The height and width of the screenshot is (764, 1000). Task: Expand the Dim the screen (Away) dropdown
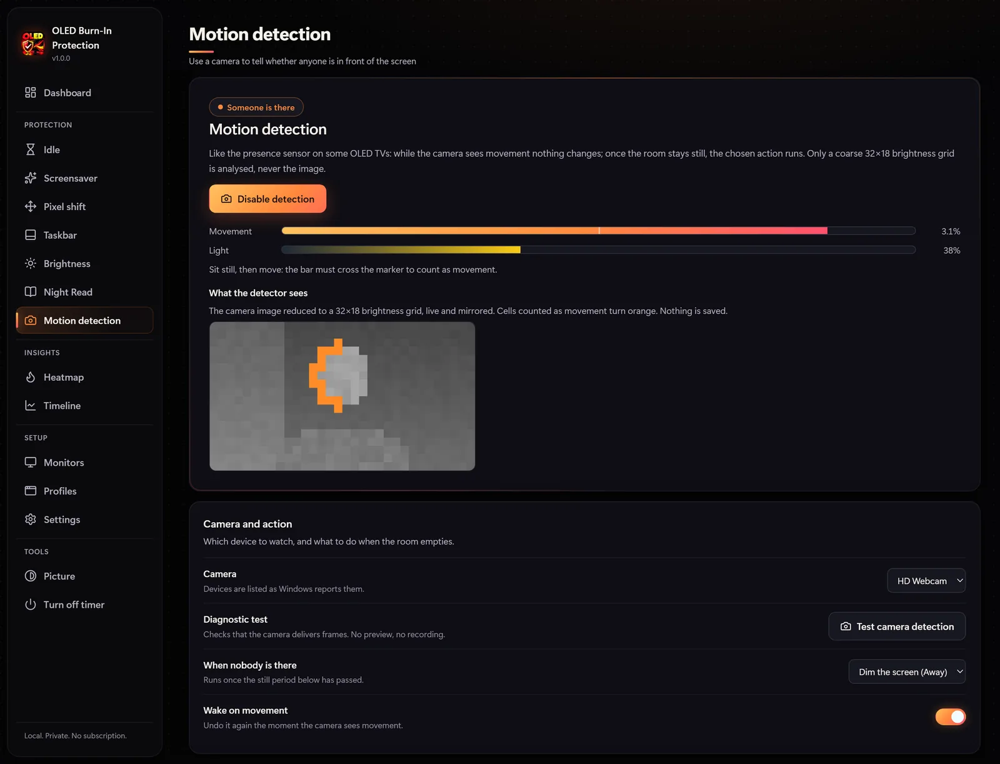tap(907, 672)
